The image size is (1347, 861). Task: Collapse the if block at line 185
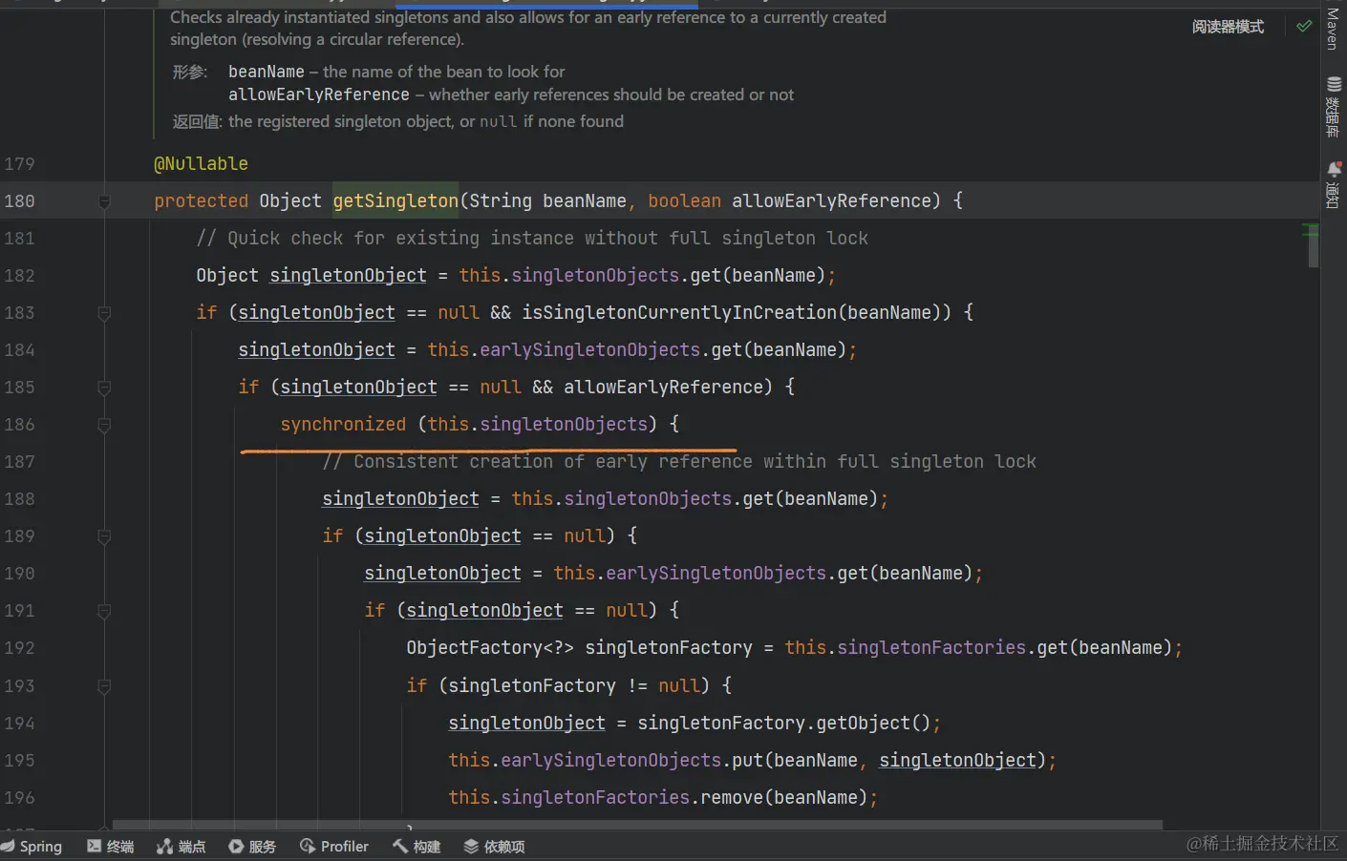tap(104, 388)
